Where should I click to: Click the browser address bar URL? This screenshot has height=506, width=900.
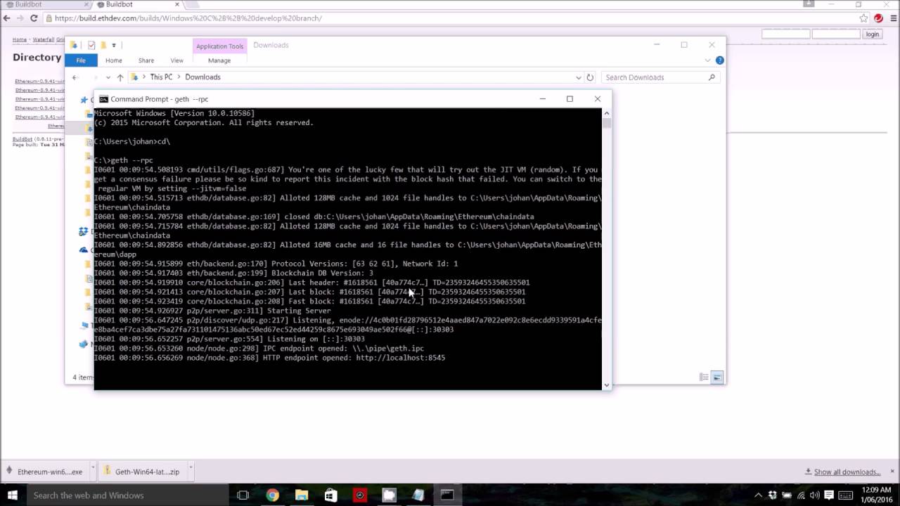pos(188,18)
